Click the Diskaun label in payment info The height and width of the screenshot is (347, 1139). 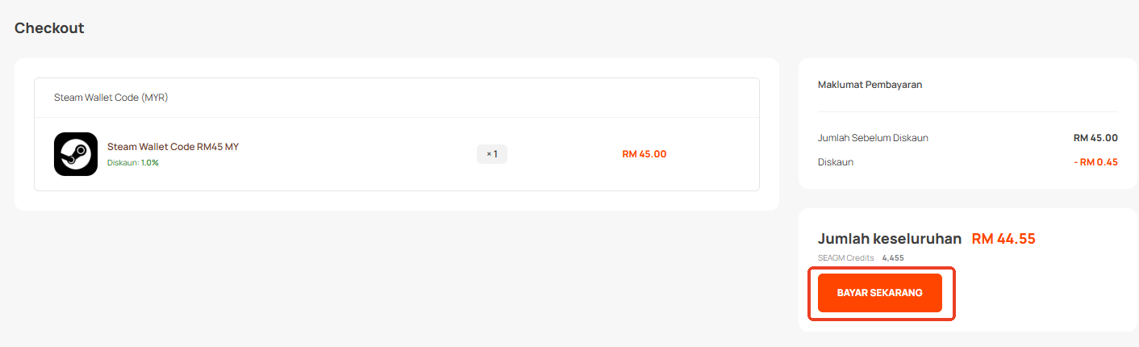(836, 162)
